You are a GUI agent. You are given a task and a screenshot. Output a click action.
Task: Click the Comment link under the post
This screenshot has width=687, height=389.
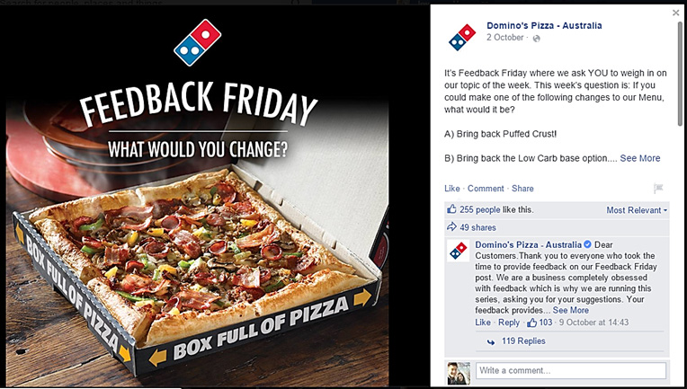coord(486,189)
